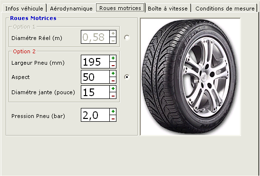Select the Option 2 radio button
The width and height of the screenshot is (260, 176).
coord(127,77)
